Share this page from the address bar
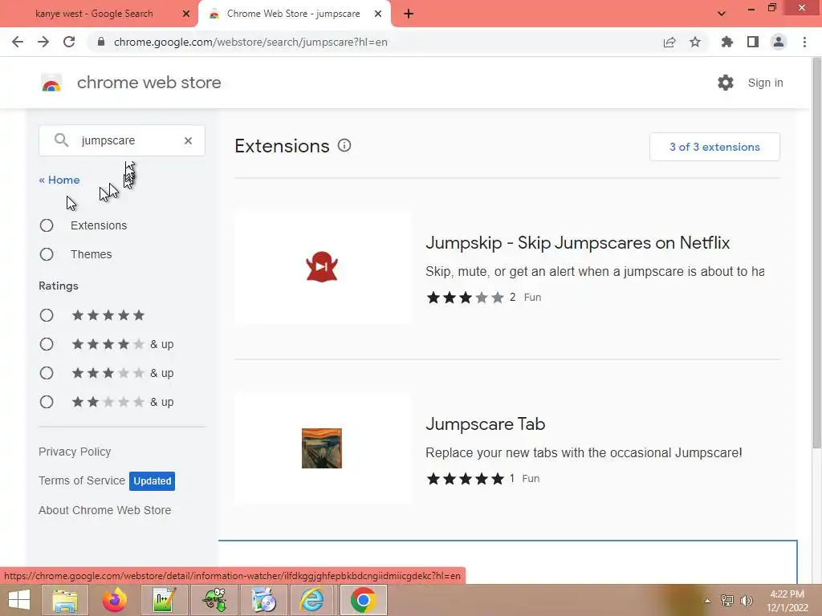Viewport: 822px width, 616px height. (669, 42)
